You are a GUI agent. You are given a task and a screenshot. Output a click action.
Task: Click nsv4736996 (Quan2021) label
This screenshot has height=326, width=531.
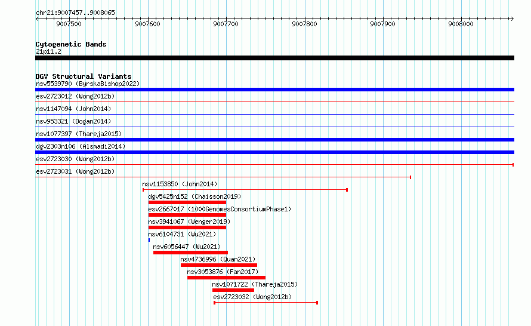[218, 259]
